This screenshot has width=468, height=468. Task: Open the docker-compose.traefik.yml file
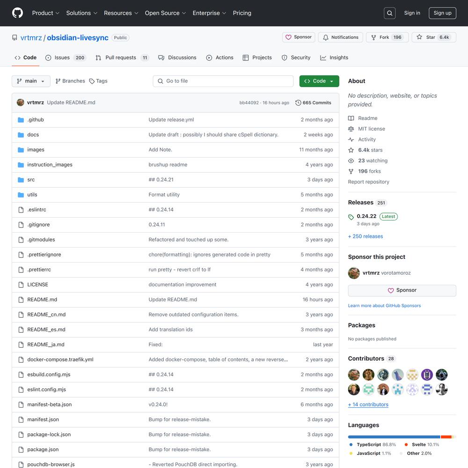(60, 359)
